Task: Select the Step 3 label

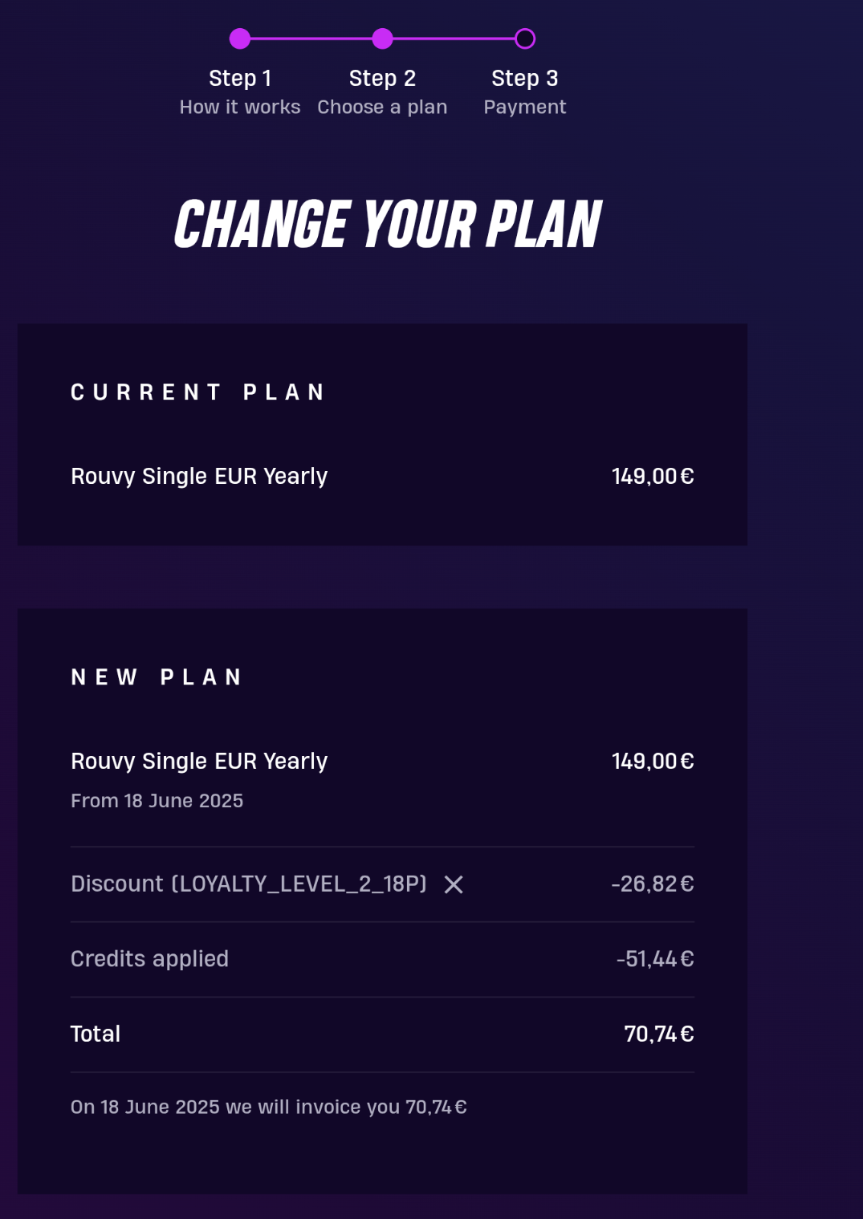Action: 524,78
